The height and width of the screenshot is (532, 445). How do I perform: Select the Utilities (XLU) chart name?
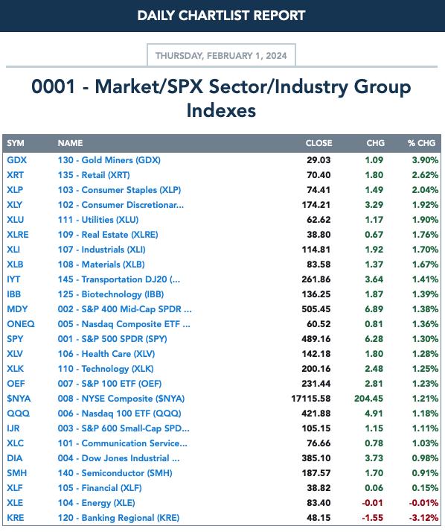point(98,220)
